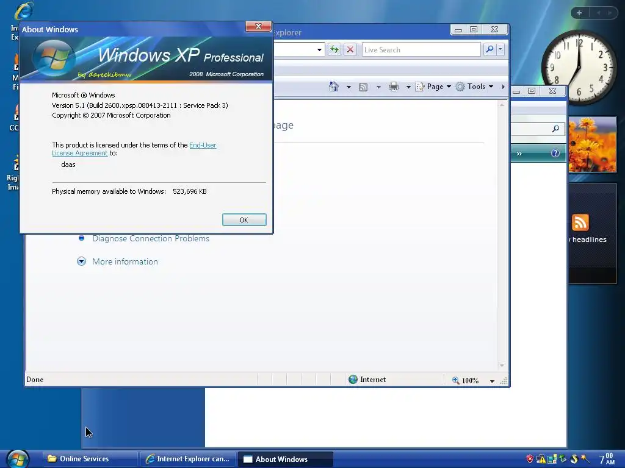
Task: Click the red security shield tray icon
Action: coord(530,459)
